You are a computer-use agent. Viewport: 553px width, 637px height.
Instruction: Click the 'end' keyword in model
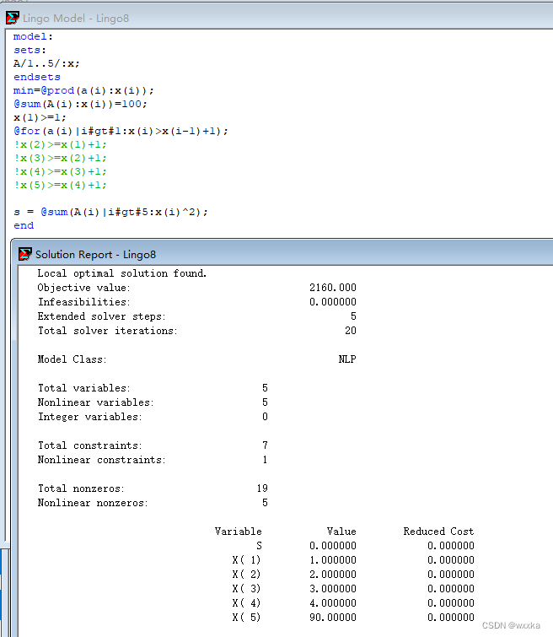[x=24, y=225]
